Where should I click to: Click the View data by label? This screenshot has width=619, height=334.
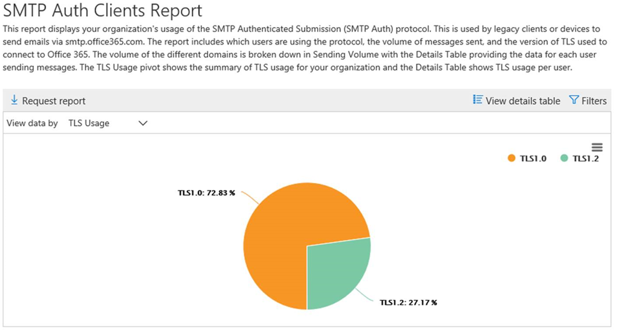[x=33, y=123]
